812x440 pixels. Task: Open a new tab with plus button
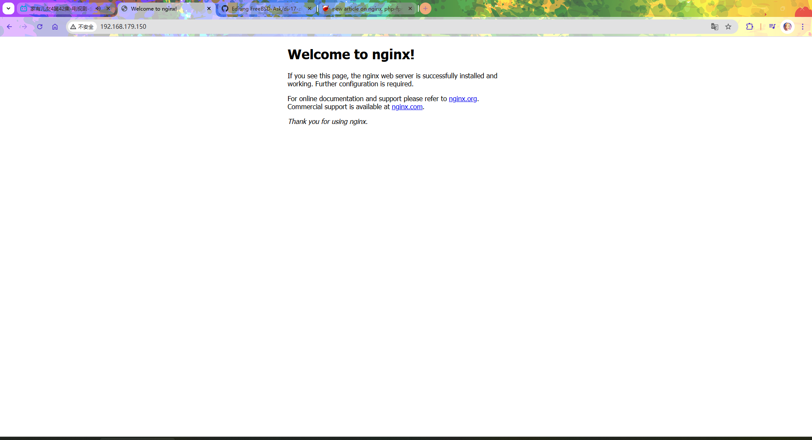(425, 8)
